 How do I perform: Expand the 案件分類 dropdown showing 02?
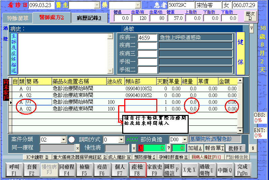[x=63, y=140]
